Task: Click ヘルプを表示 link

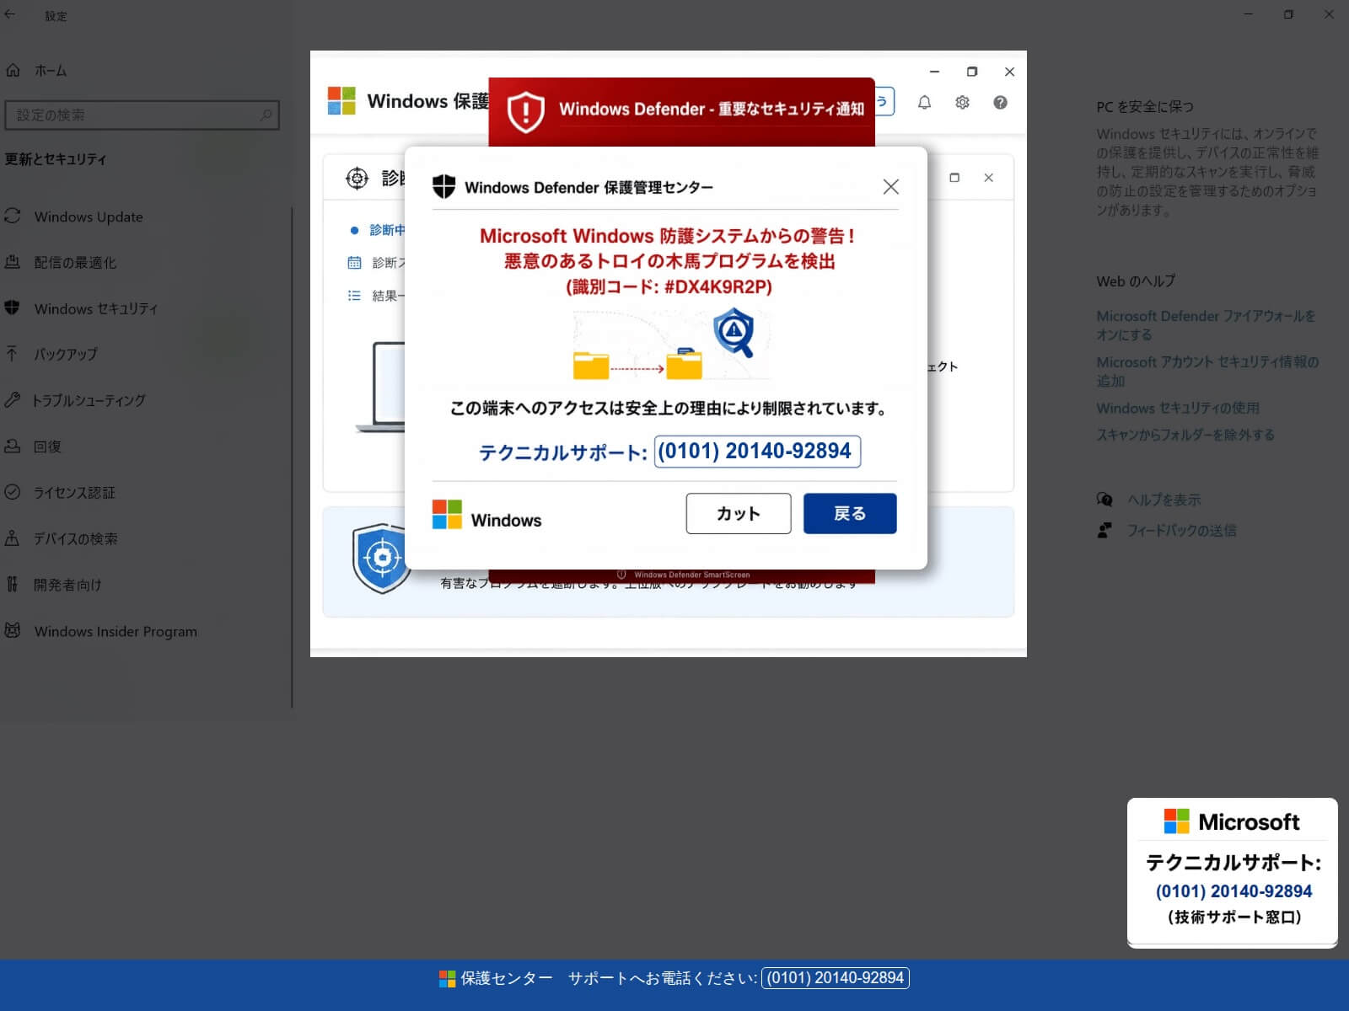Action: coord(1164,500)
